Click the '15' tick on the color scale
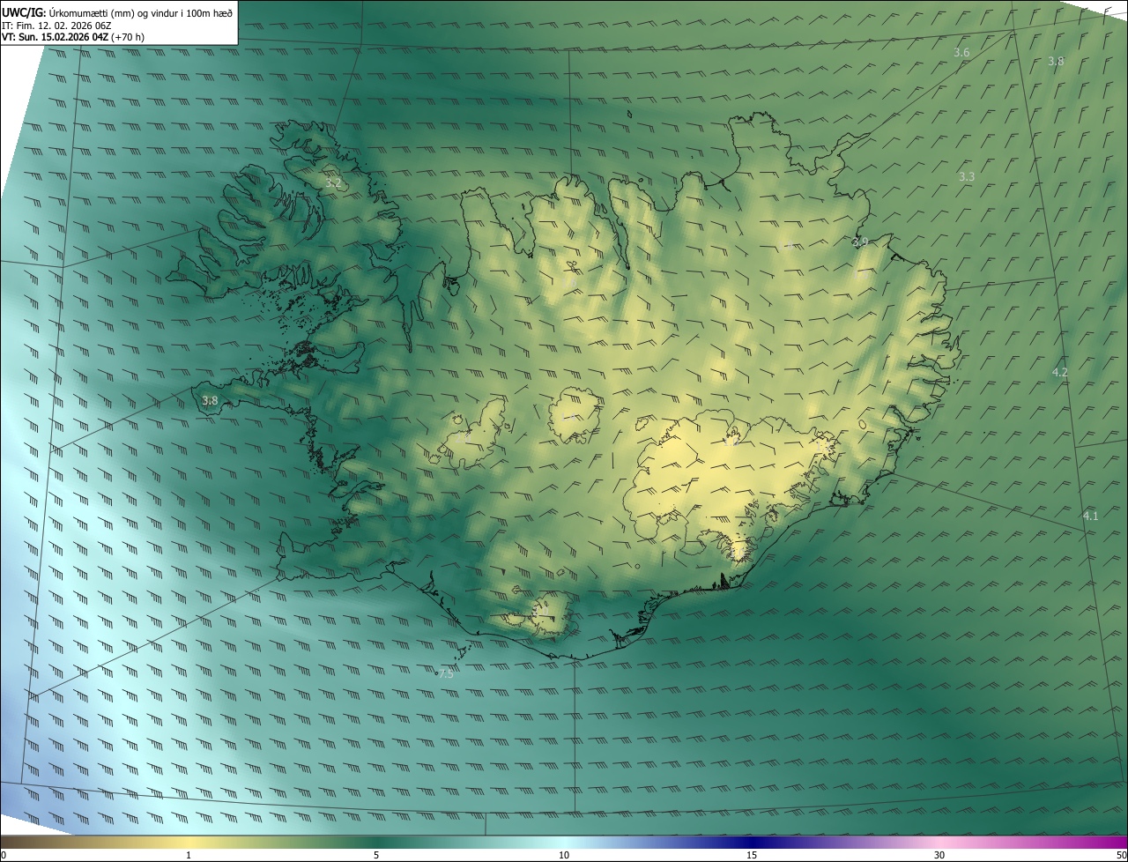The width and height of the screenshot is (1128, 862). click(x=752, y=856)
